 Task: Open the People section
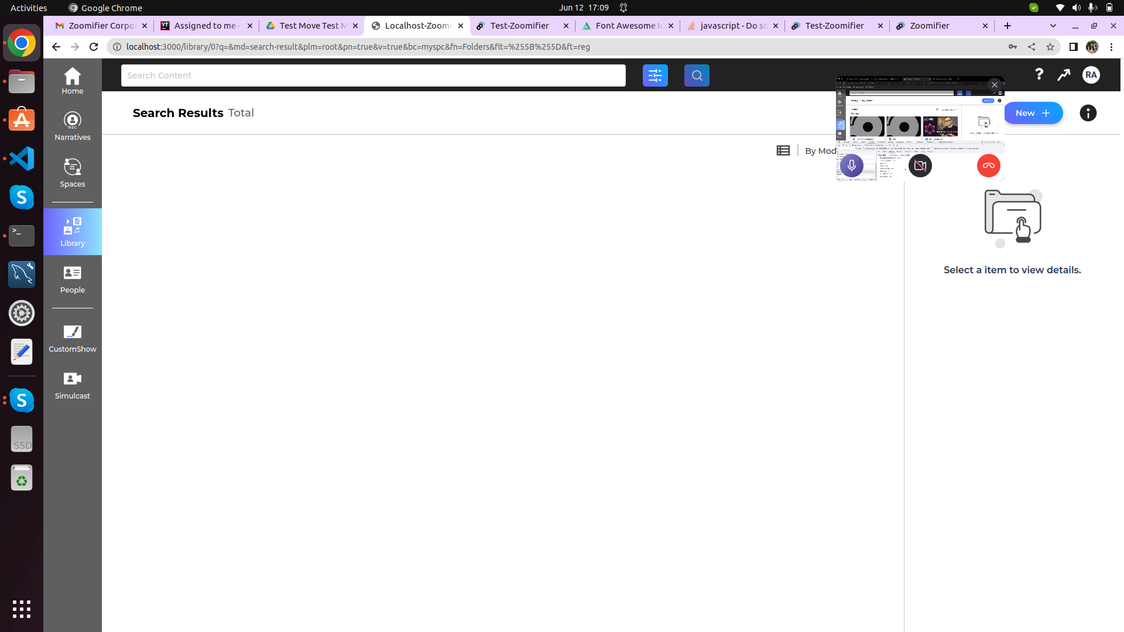[72, 279]
